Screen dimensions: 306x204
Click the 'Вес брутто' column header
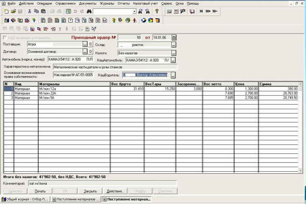click(127, 84)
